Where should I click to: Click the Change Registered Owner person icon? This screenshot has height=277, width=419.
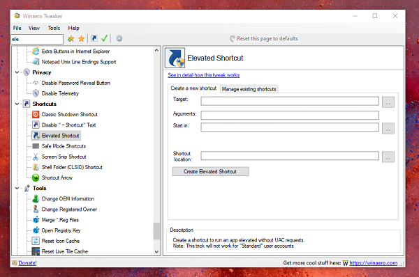click(x=36, y=209)
